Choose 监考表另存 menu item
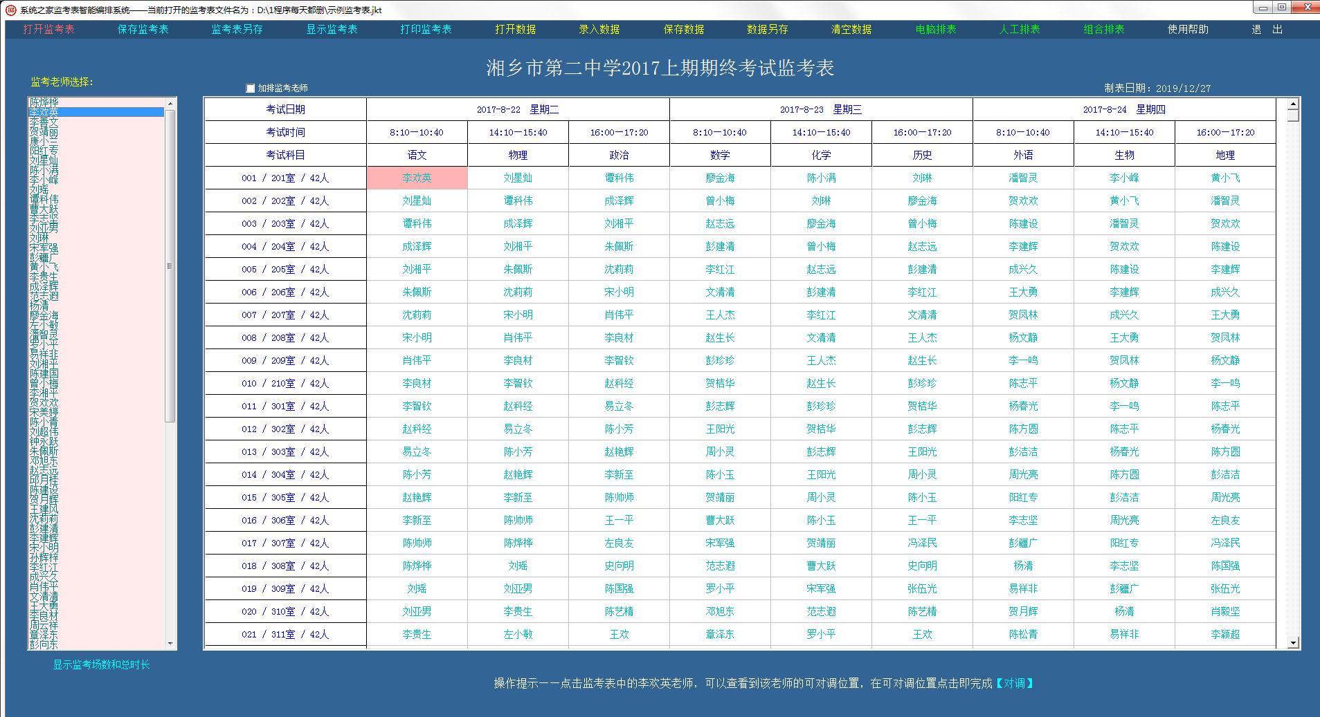This screenshot has width=1320, height=717. click(x=237, y=29)
